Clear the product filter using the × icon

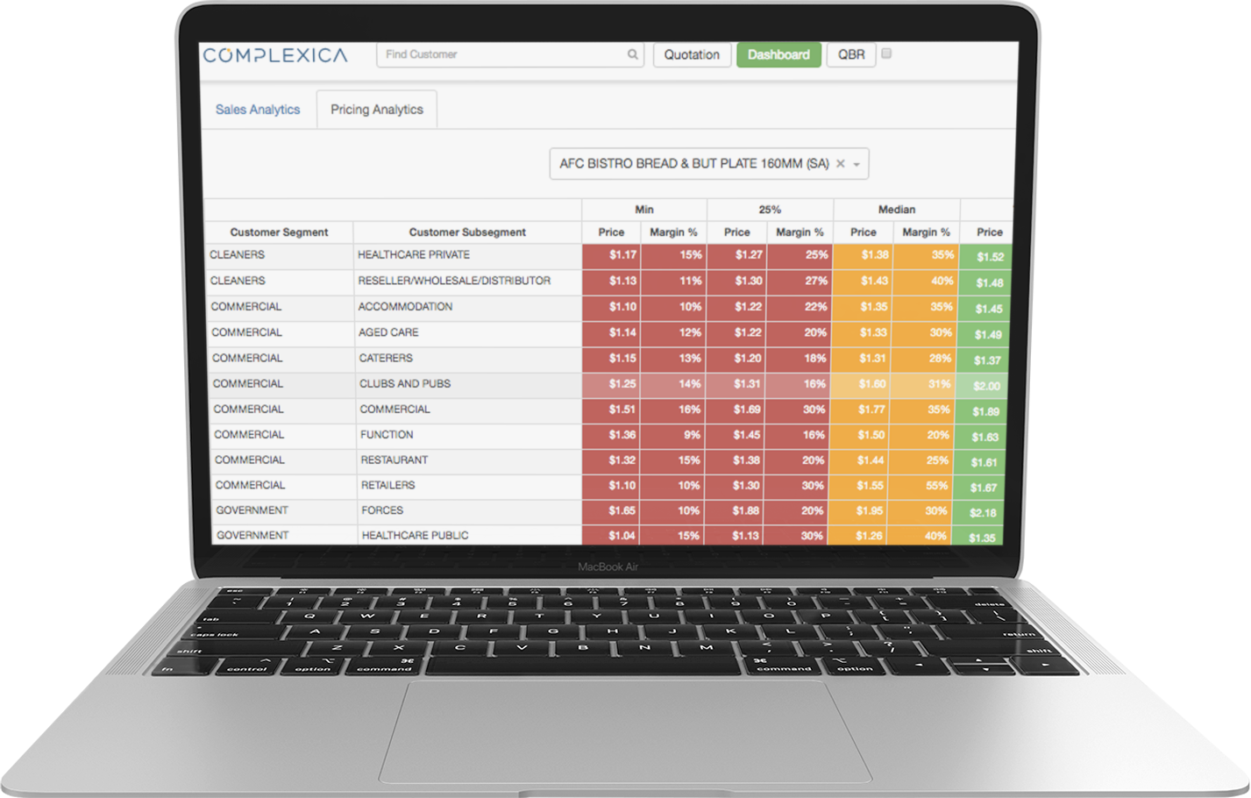tap(840, 163)
